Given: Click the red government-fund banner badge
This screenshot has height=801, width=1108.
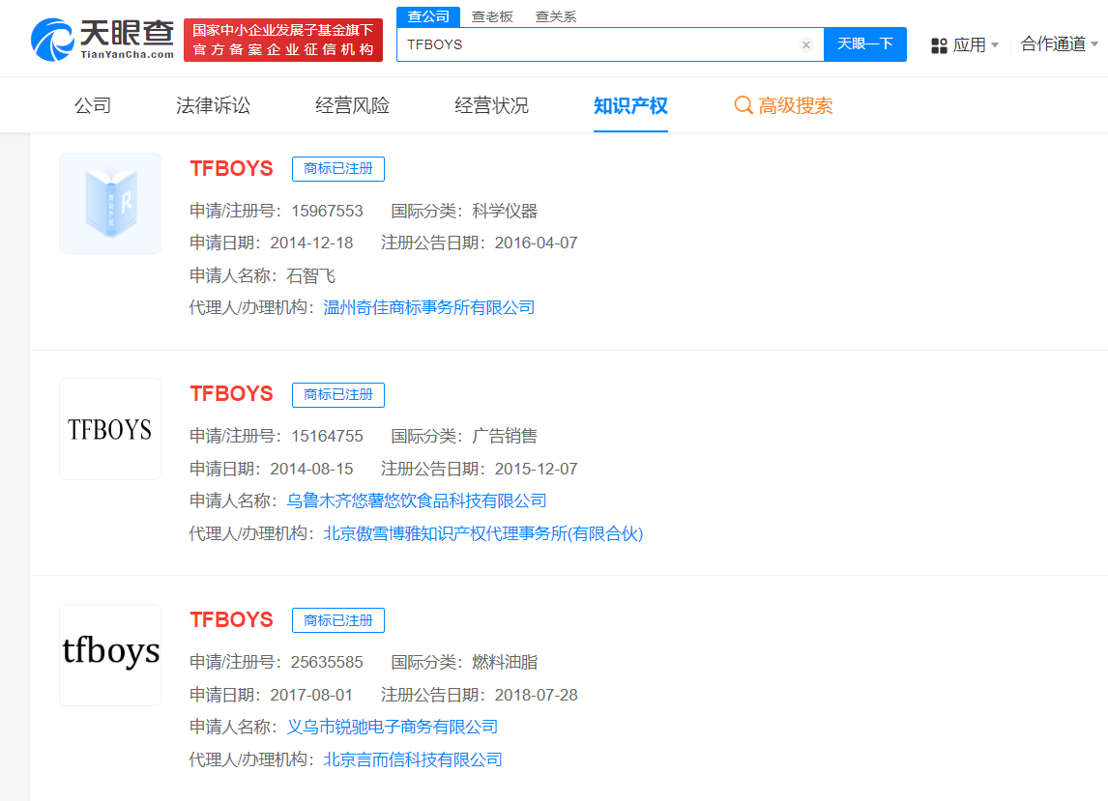Looking at the screenshot, I should [x=282, y=41].
